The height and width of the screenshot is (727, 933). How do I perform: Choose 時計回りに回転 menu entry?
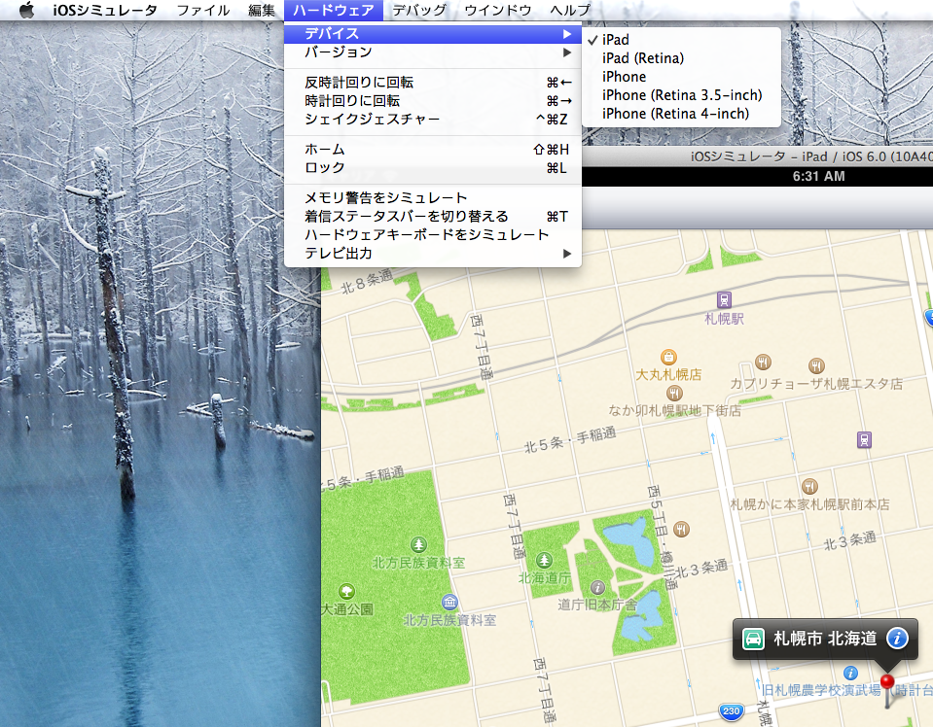coord(433,100)
